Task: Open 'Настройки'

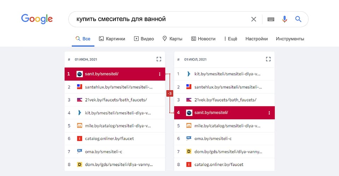Action: tap(256, 39)
